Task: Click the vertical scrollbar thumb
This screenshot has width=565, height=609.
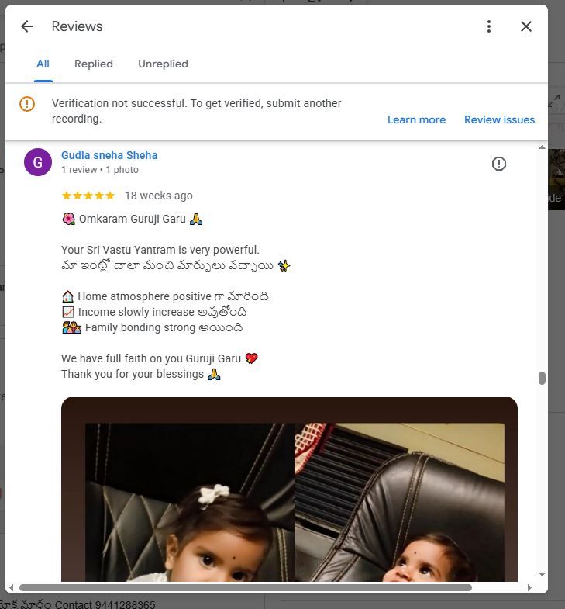Action: [542, 378]
